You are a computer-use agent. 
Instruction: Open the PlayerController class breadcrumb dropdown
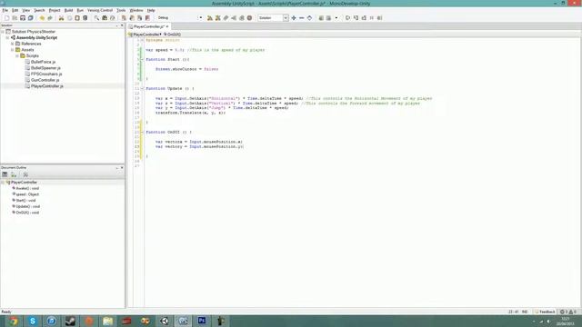pos(145,35)
